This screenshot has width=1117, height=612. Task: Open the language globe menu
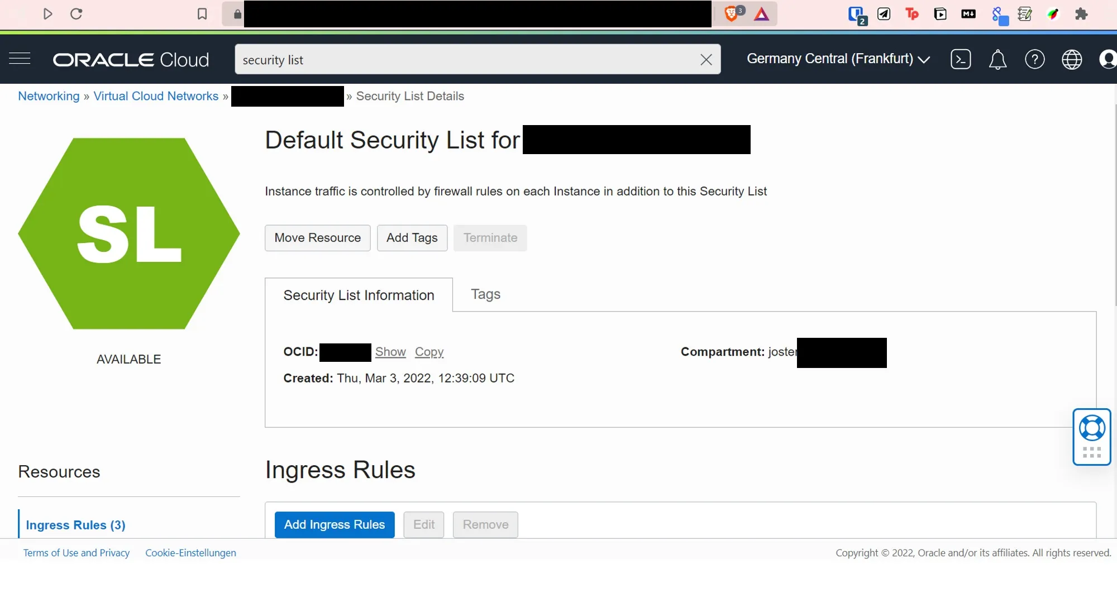pos(1071,59)
